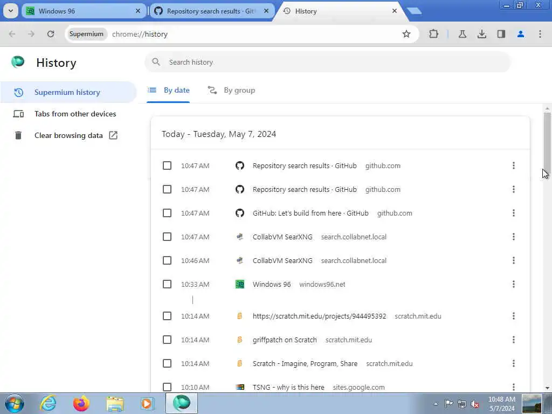Open actions menu for second Repository search results
Image resolution: width=552 pixels, height=414 pixels.
pos(514,189)
